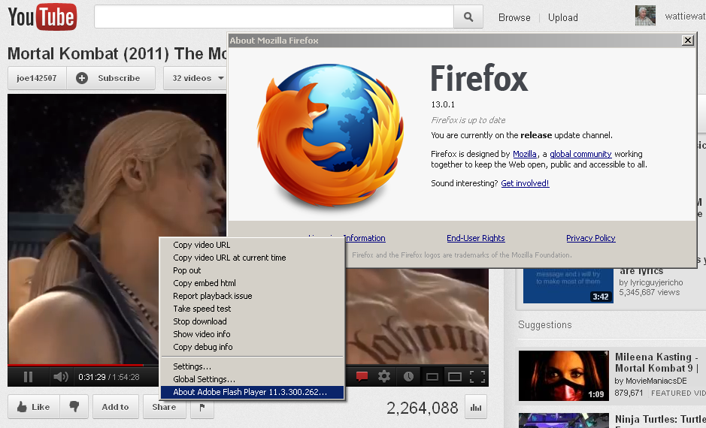Screen dimensions: 706x428
Task: Click the 13.0.1 version number text
Action: click(443, 104)
